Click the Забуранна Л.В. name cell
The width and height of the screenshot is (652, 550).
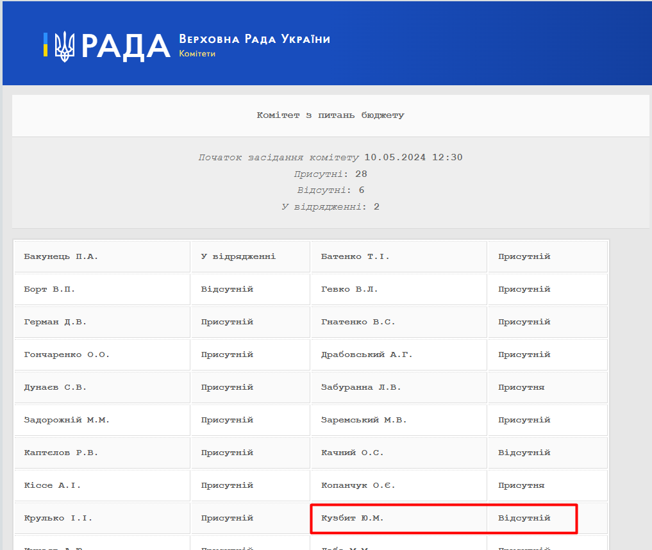point(399,387)
